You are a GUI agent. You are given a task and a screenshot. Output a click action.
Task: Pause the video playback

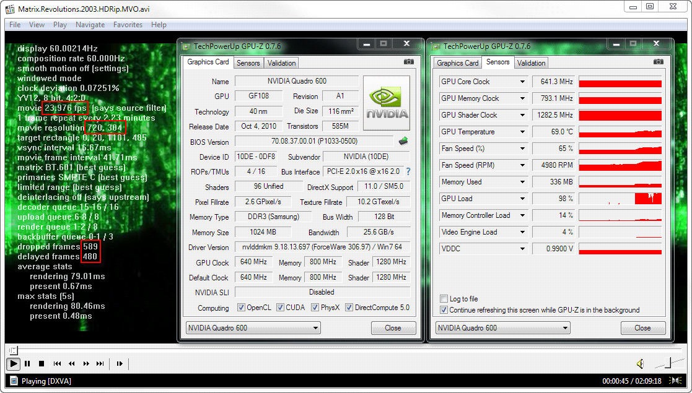click(28, 364)
